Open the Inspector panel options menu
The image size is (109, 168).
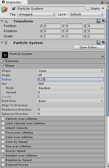(x=107, y=3)
